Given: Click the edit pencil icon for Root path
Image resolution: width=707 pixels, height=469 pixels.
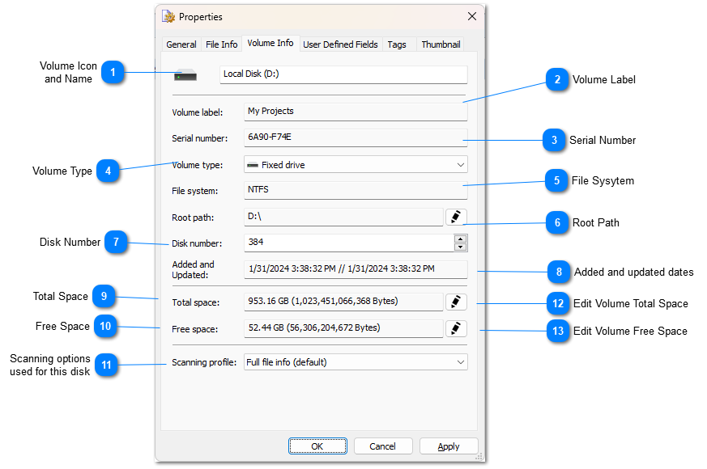Looking at the screenshot, I should coord(456,217).
